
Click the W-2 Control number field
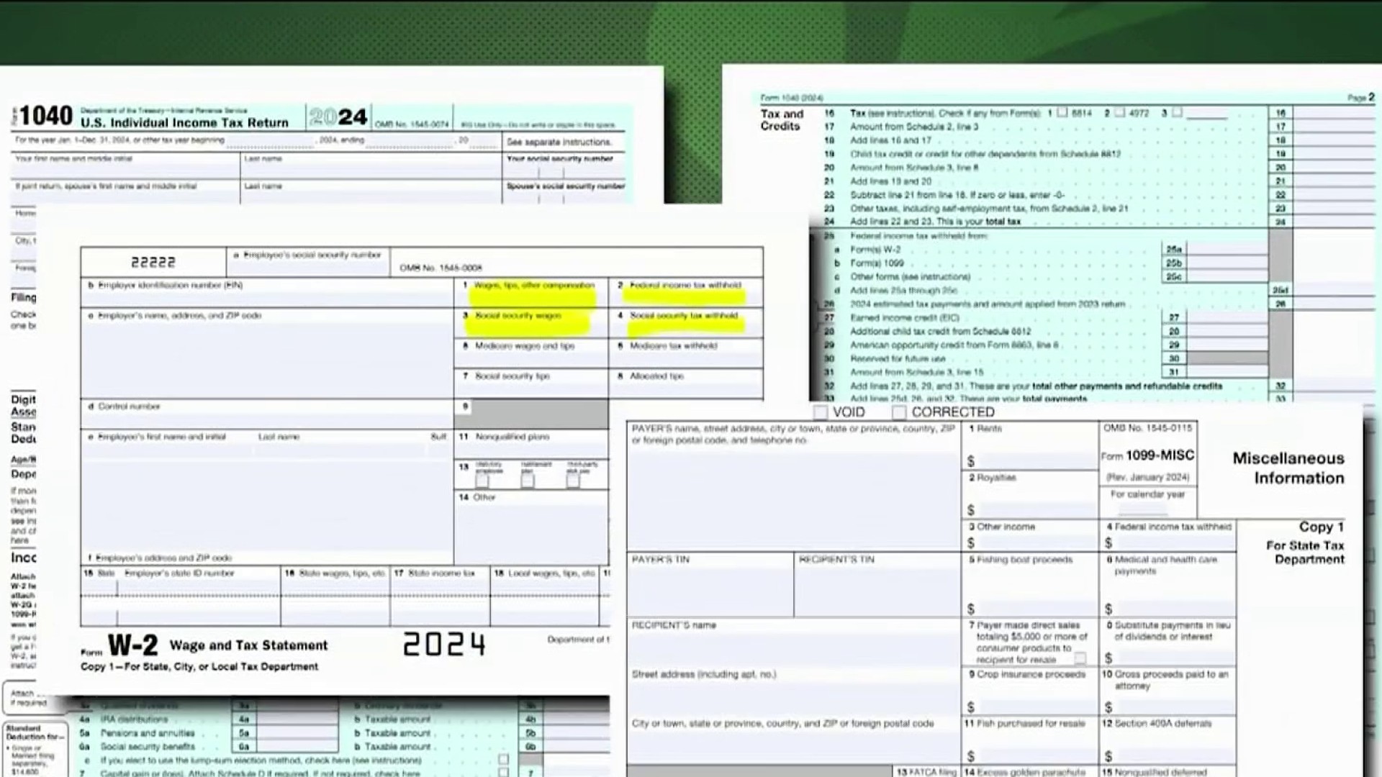coord(267,414)
